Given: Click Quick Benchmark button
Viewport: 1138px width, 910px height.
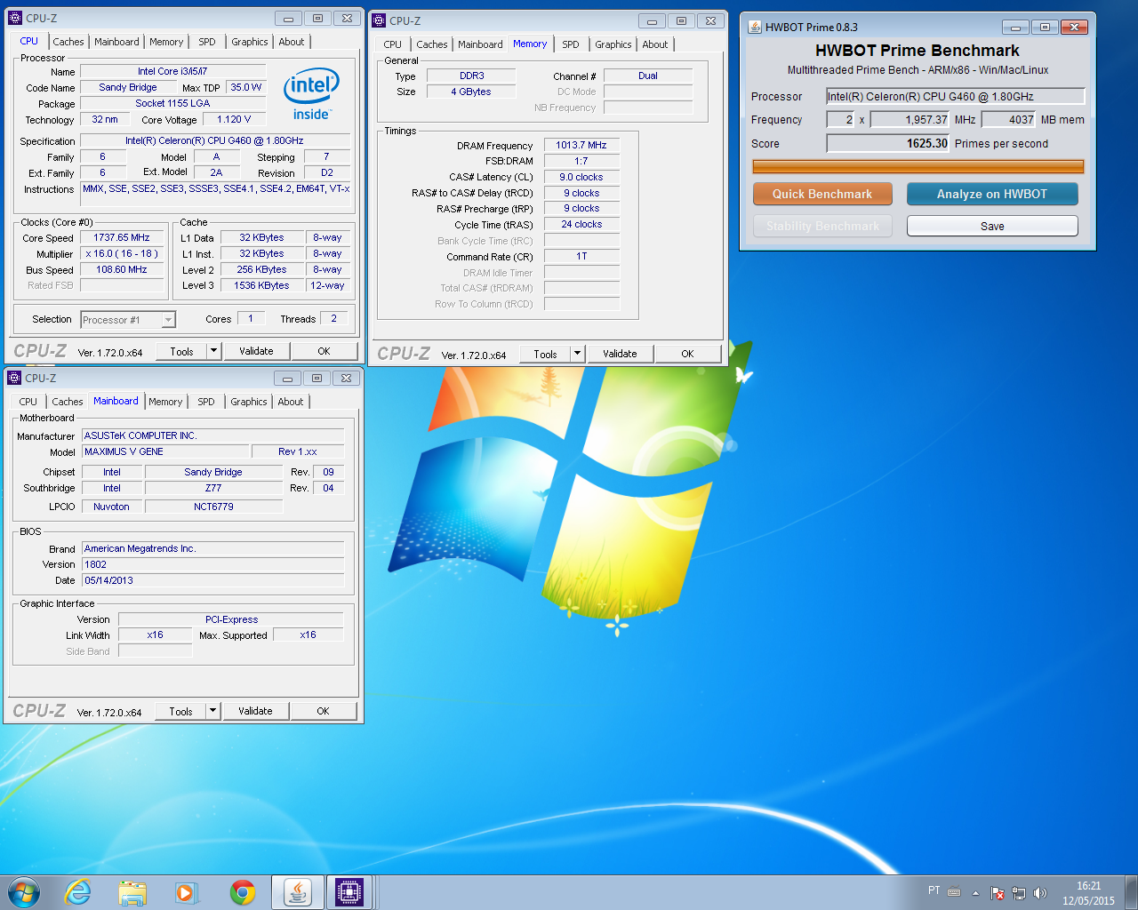Looking at the screenshot, I should tap(822, 194).
